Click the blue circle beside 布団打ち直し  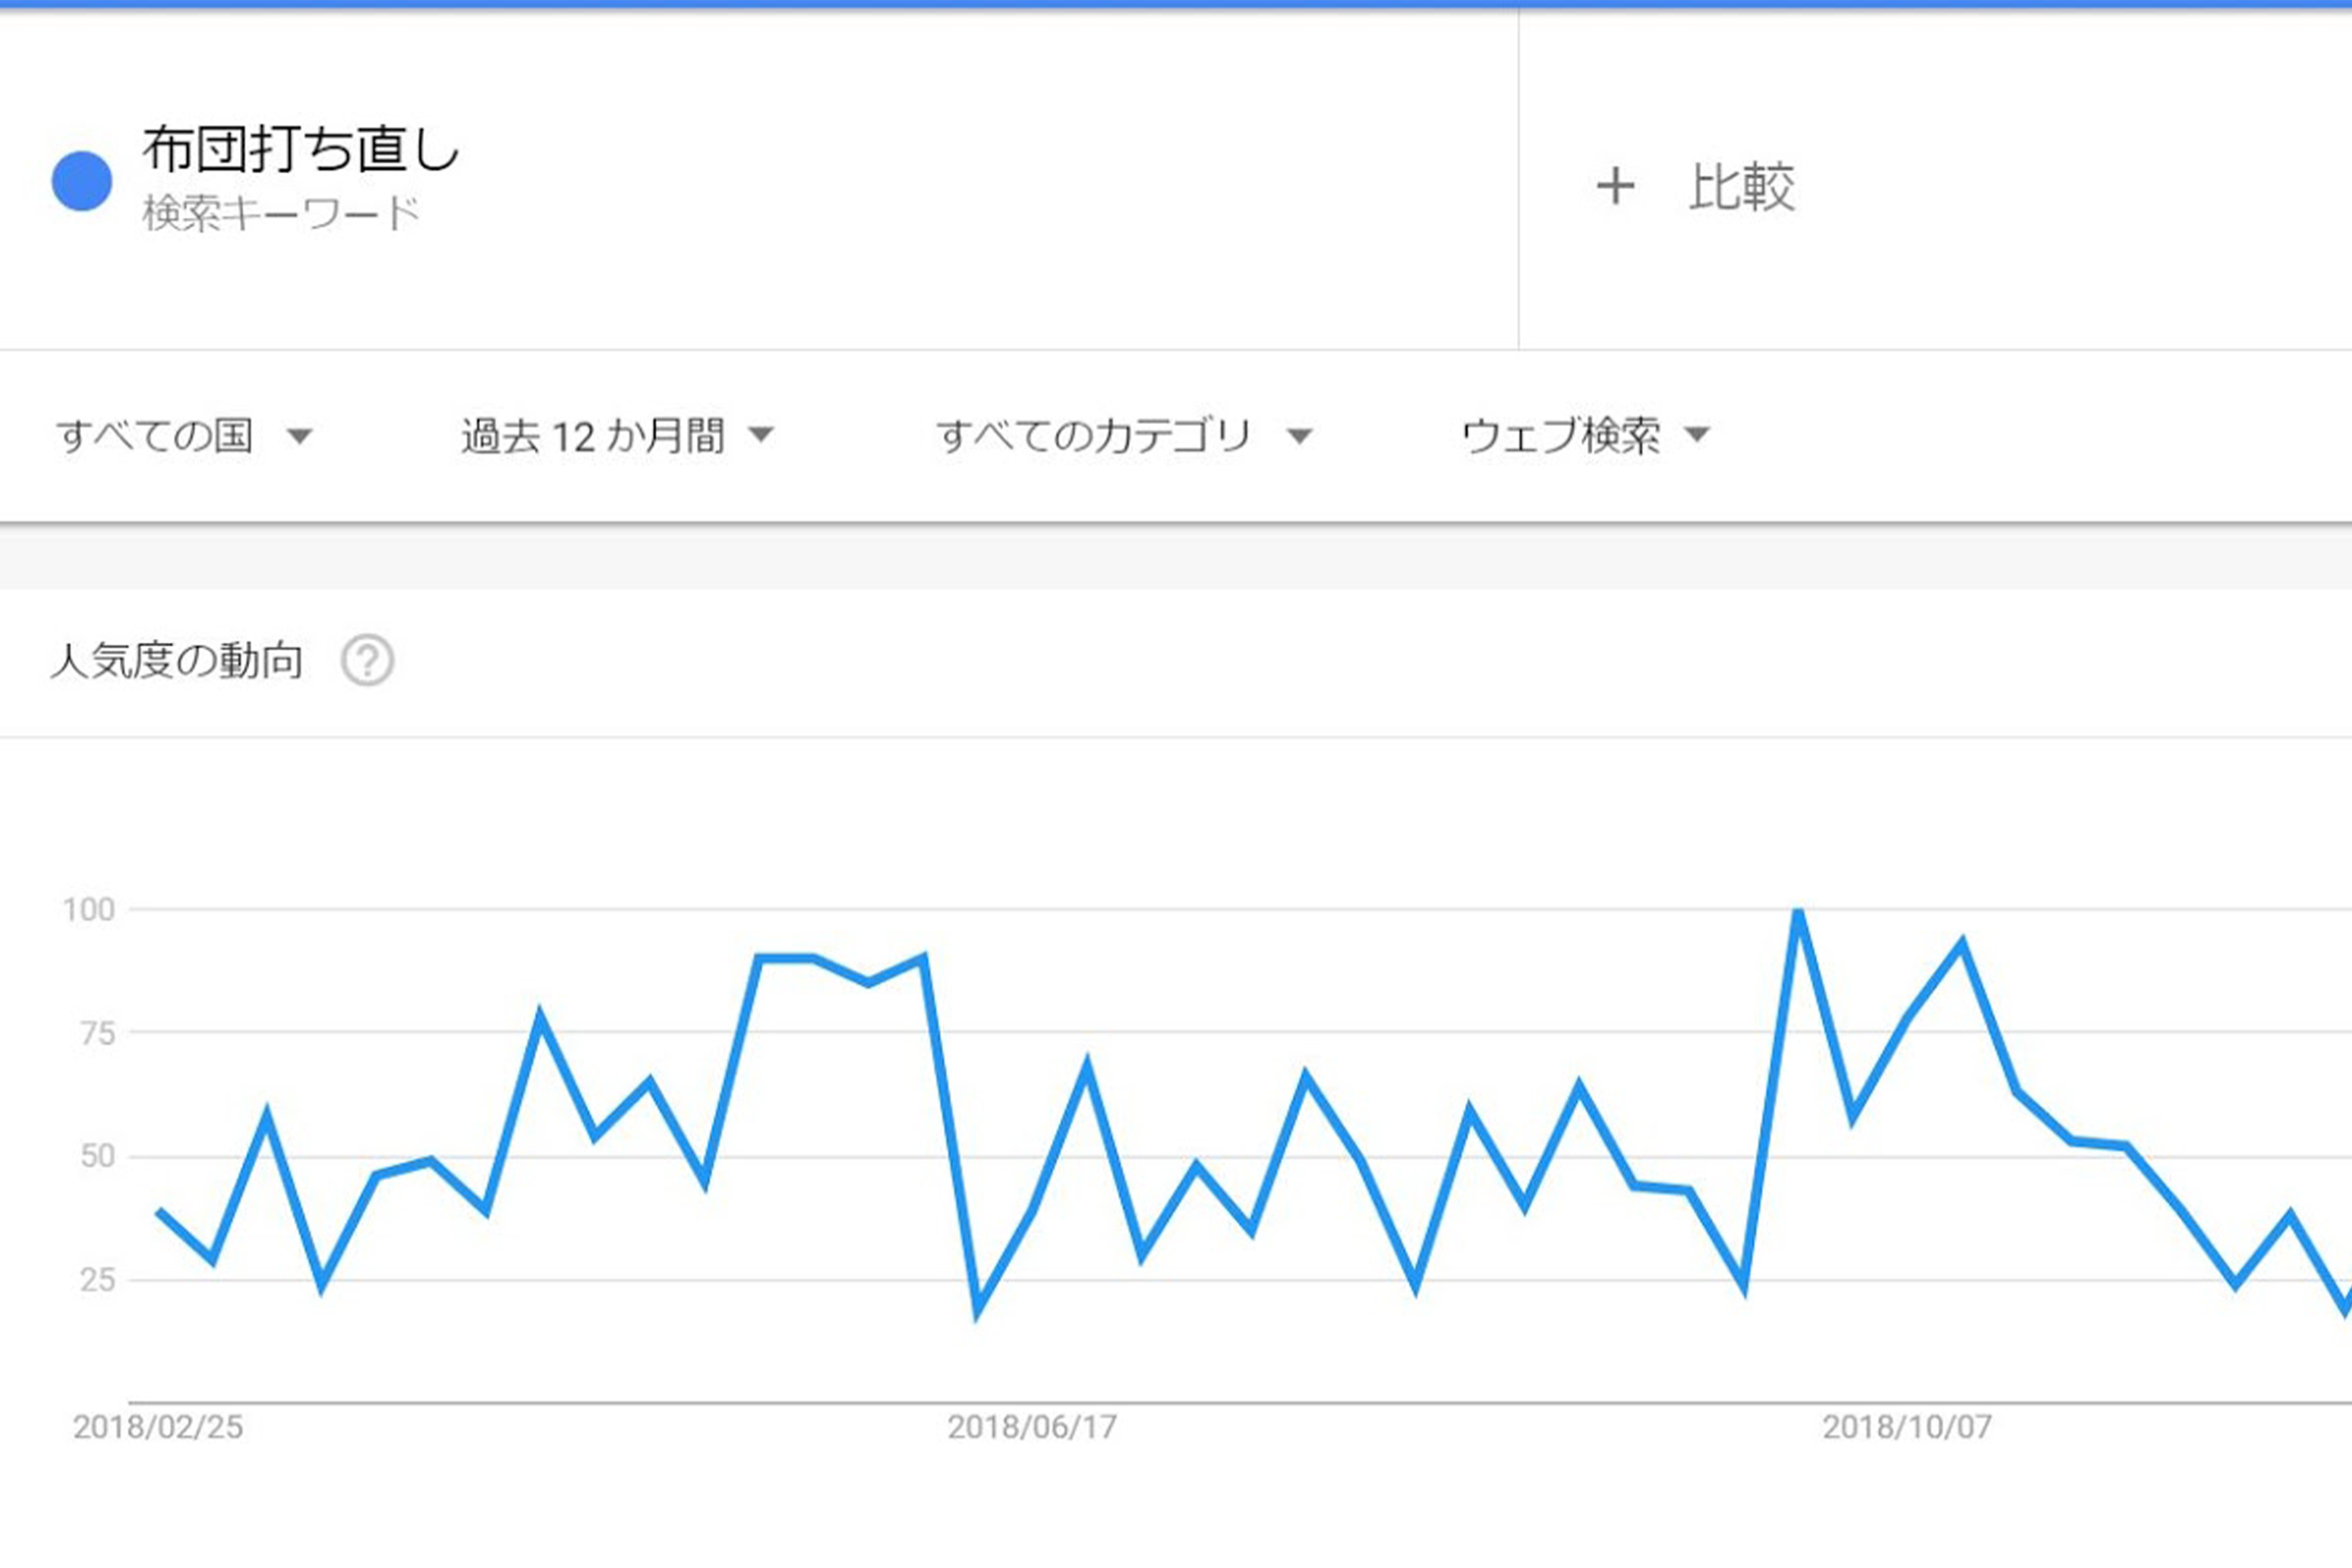[x=82, y=181]
